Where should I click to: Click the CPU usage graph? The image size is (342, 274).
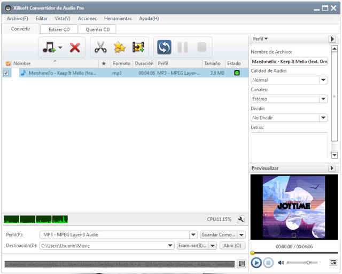coord(36,220)
